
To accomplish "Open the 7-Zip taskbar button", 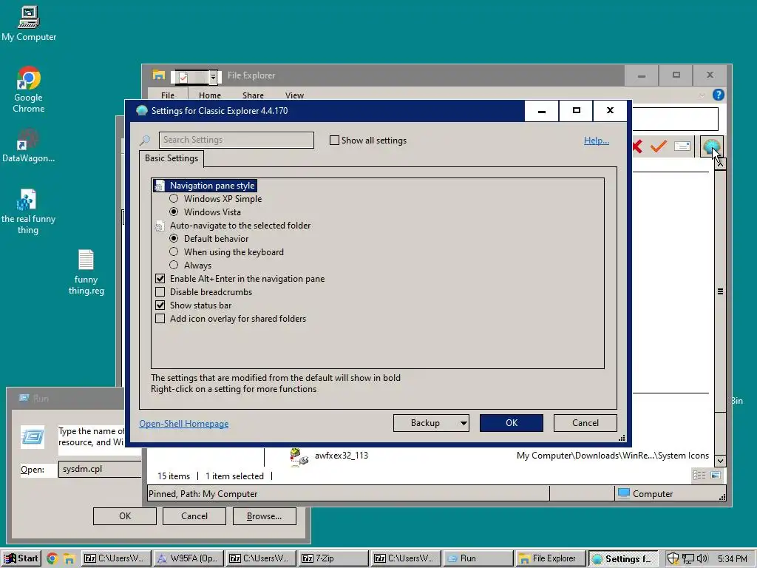I will click(333, 558).
